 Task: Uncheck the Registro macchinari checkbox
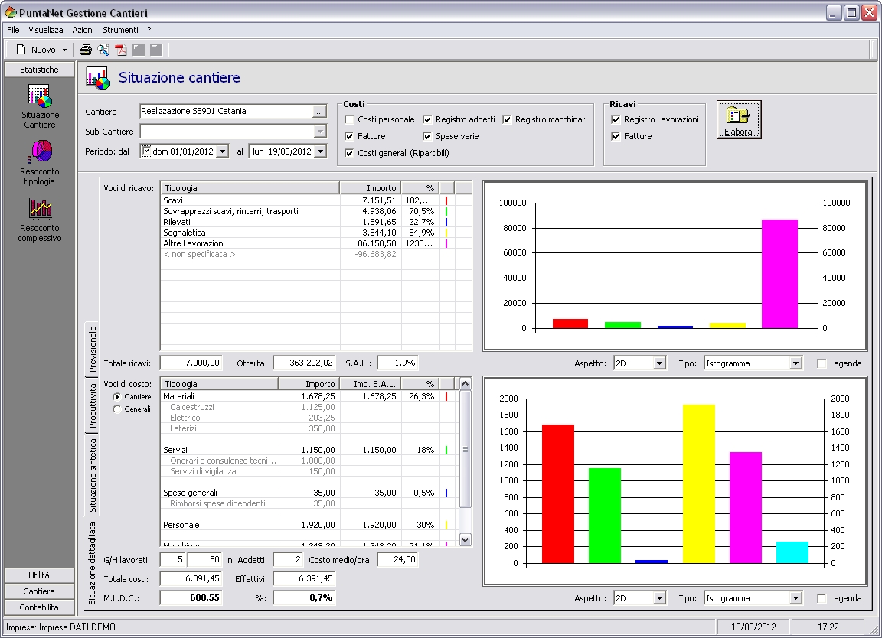(508, 119)
